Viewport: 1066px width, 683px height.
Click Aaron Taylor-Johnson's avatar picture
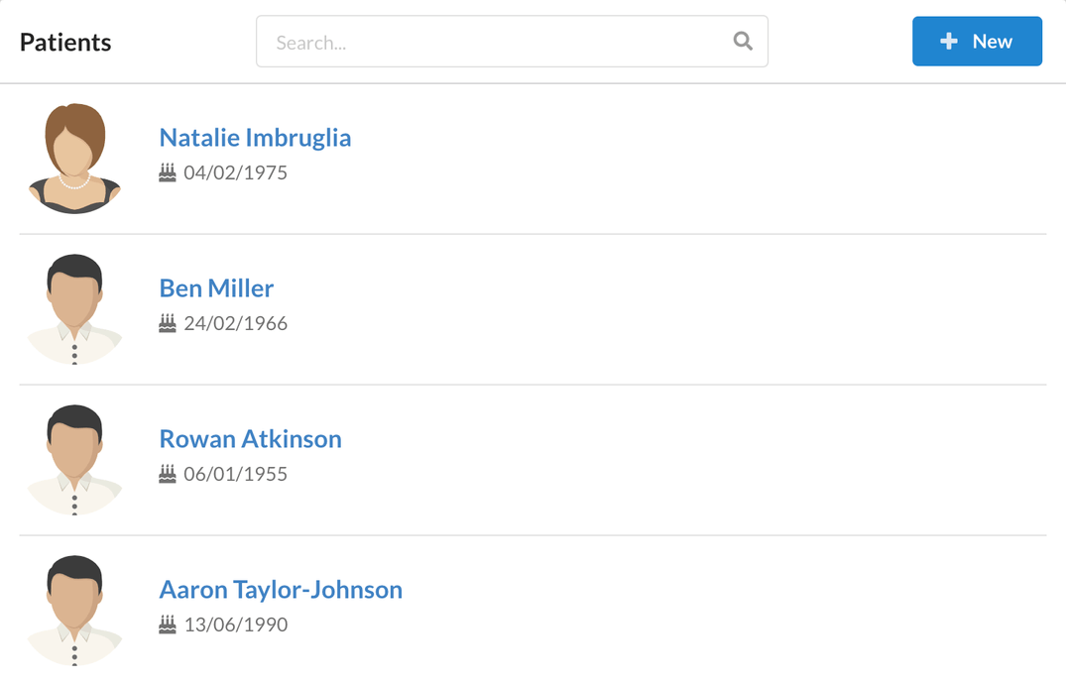click(x=74, y=611)
